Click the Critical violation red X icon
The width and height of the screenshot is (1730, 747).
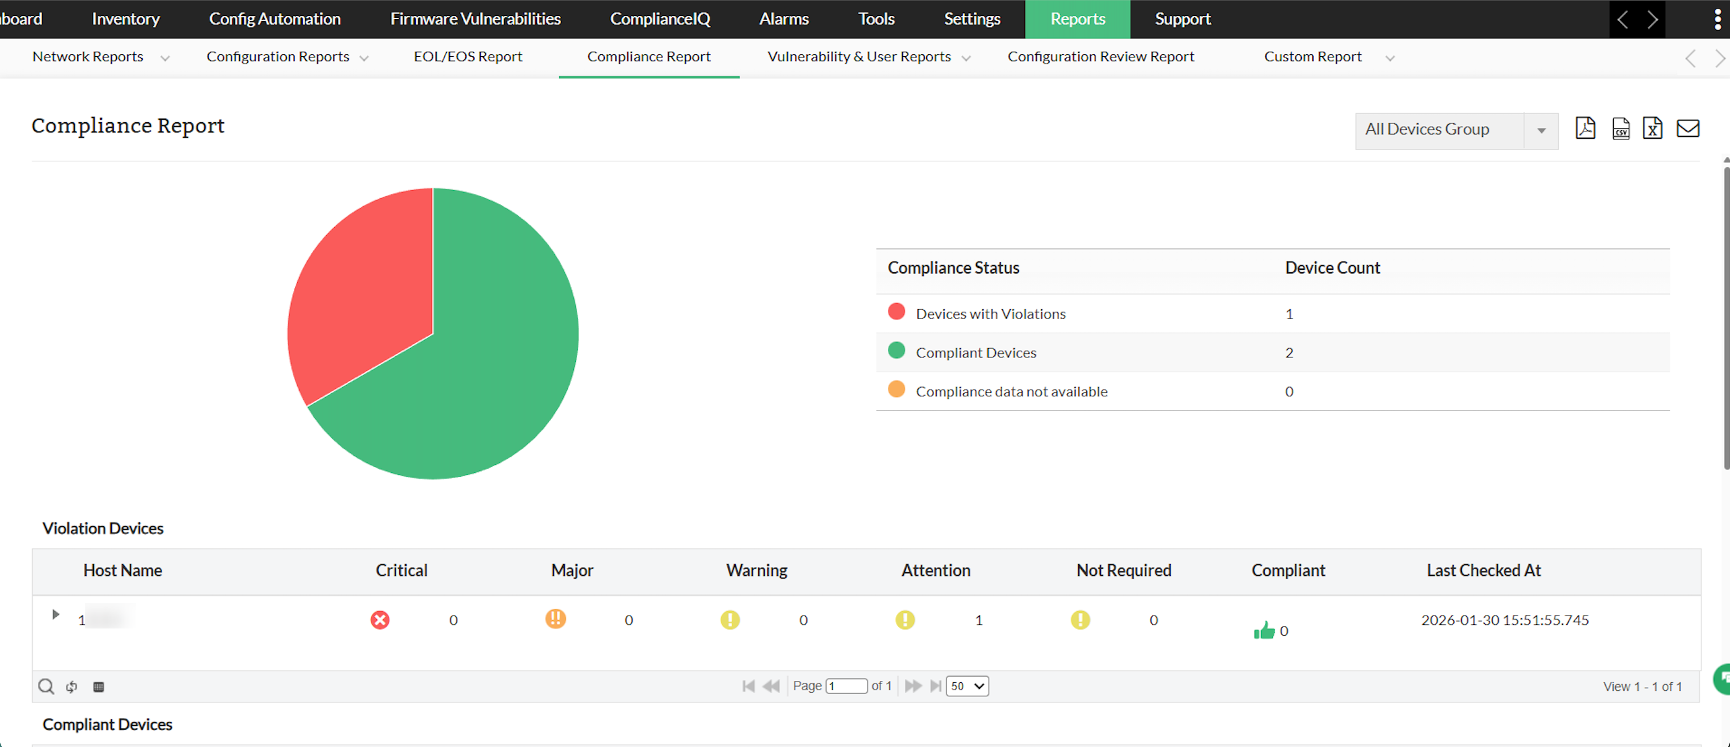tap(380, 619)
